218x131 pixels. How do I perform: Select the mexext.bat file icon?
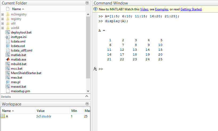[x=8, y=87]
